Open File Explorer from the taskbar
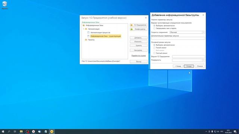The height and width of the screenshot is (134, 239). click(21, 131)
